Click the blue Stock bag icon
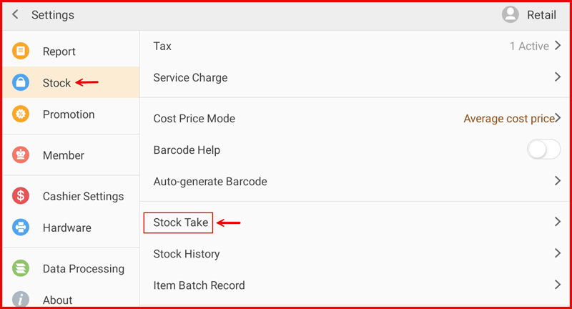The image size is (572, 309). click(21, 83)
